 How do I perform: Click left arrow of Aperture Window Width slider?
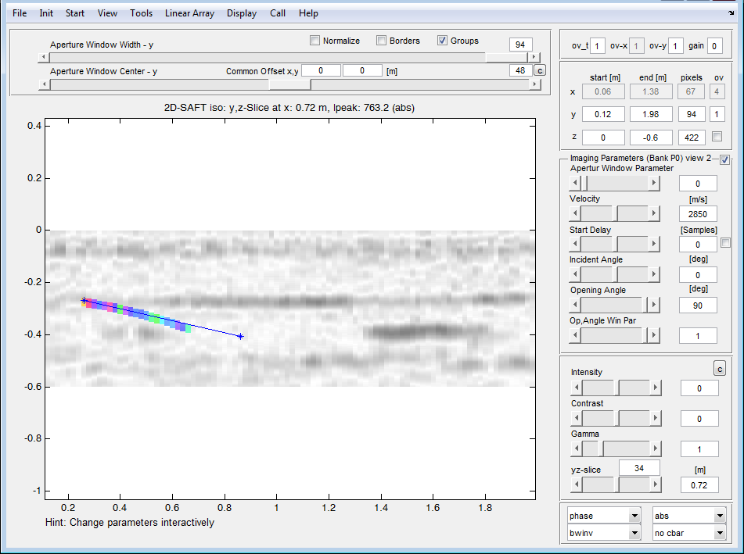44,57
